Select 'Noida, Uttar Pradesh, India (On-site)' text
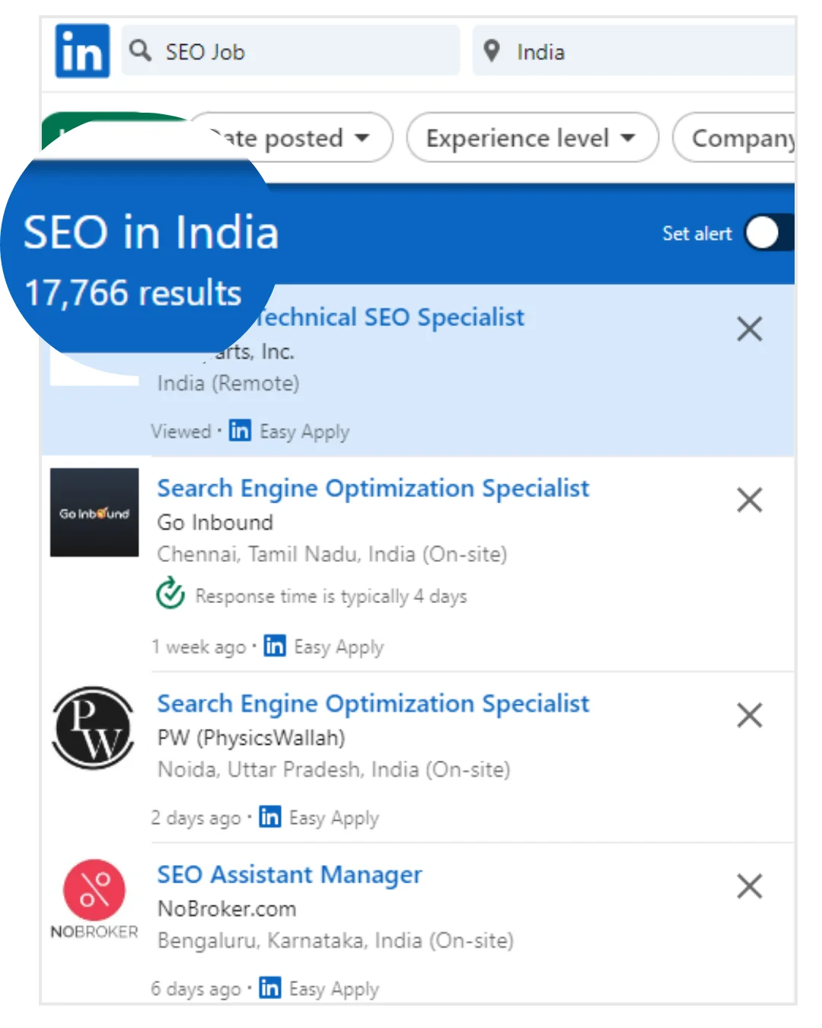822x1028 pixels. click(x=333, y=769)
